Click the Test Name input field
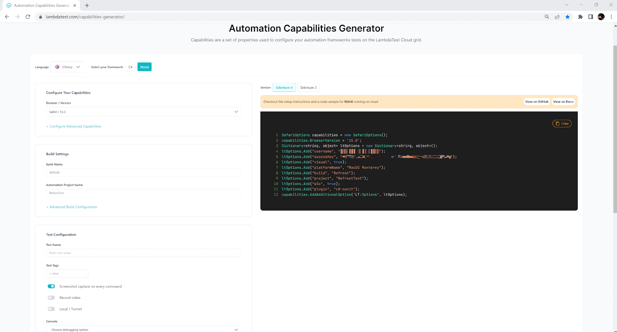 (143, 253)
